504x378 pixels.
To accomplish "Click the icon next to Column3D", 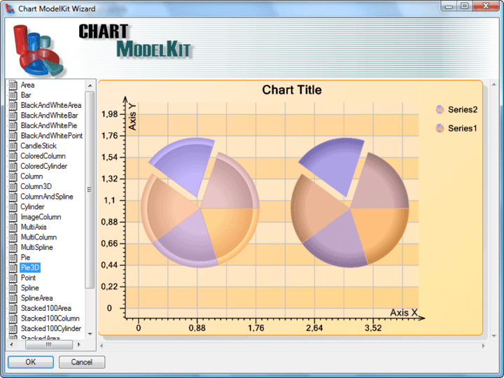I will 13,186.
